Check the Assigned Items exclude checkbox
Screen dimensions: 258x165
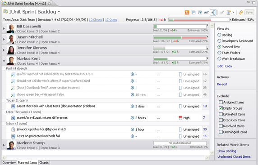pyautogui.click(x=221, y=102)
